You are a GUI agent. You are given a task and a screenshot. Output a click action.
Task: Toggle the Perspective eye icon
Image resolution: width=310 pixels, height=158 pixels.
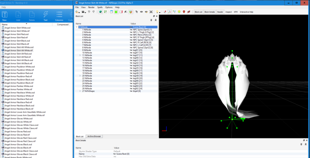[x=141, y=12]
